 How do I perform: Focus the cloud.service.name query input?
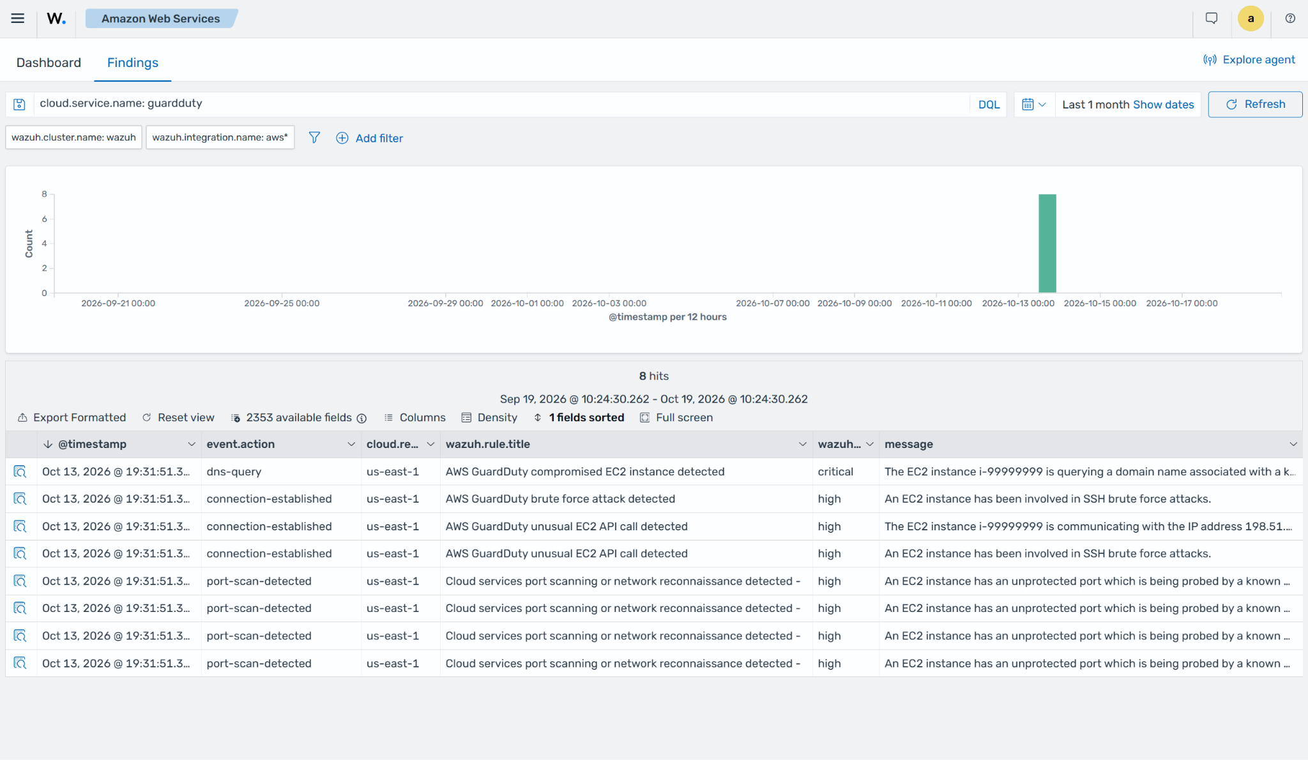pyautogui.click(x=501, y=103)
